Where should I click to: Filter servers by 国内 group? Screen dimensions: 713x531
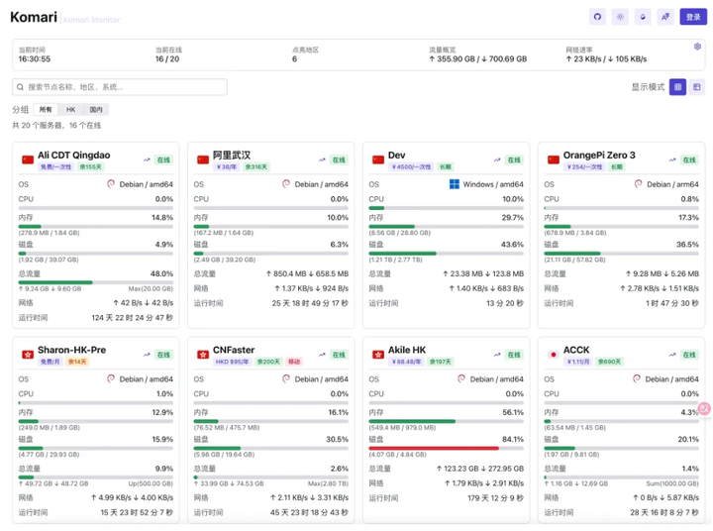[96, 110]
